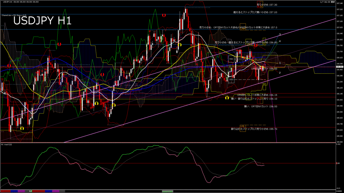
Task: Click the YDC label box
Action: click(231, 59)
